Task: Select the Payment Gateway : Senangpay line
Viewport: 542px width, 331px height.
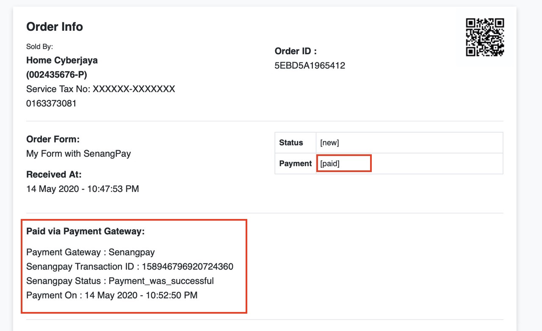Action: click(91, 252)
